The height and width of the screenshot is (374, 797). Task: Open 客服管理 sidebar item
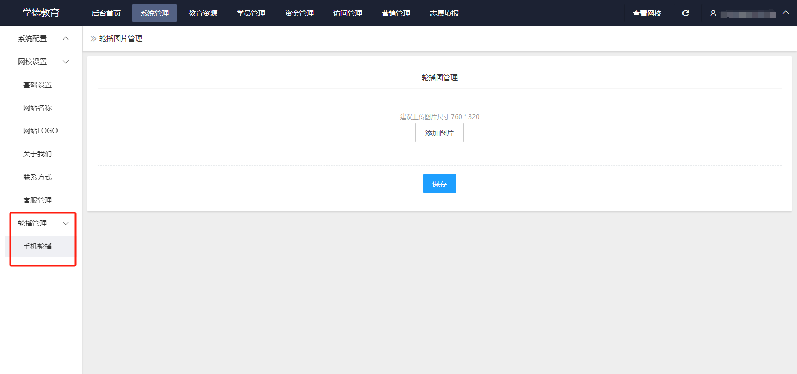pyautogui.click(x=37, y=200)
